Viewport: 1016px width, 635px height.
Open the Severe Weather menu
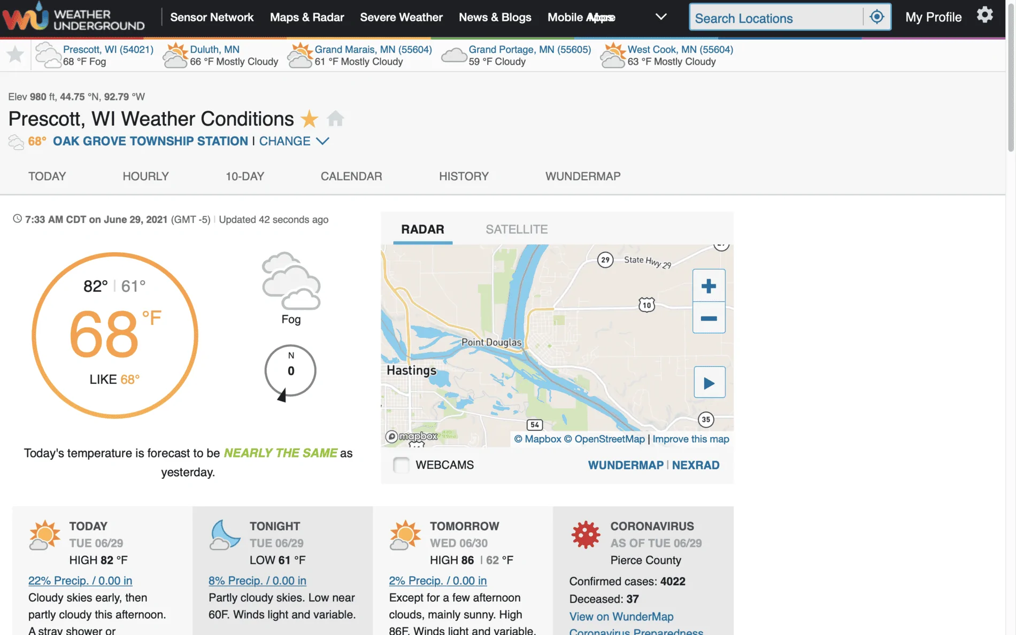pyautogui.click(x=401, y=17)
